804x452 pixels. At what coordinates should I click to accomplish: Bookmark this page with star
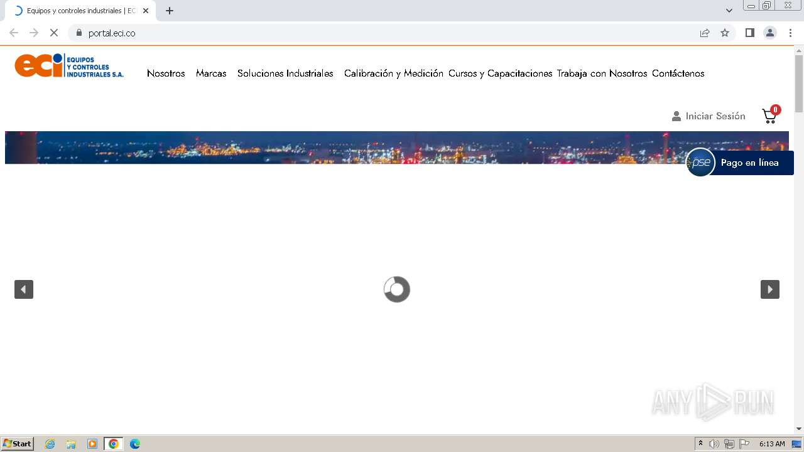point(725,33)
